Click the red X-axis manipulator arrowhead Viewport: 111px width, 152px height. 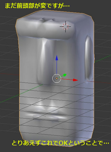75,80
